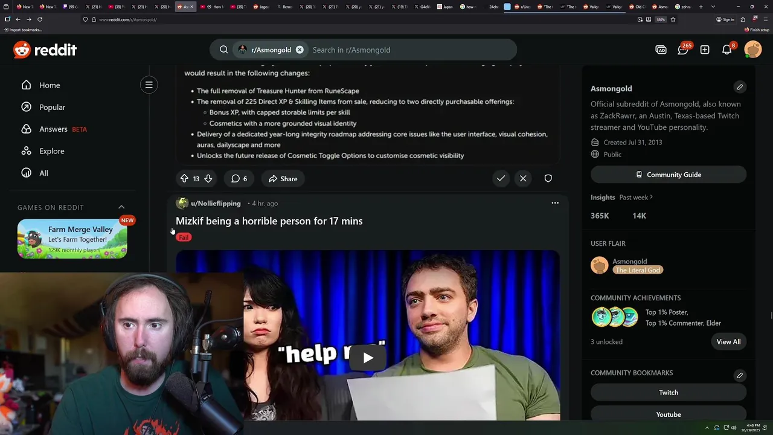Go to Popular in sidebar
The height and width of the screenshot is (435, 773).
[52, 107]
